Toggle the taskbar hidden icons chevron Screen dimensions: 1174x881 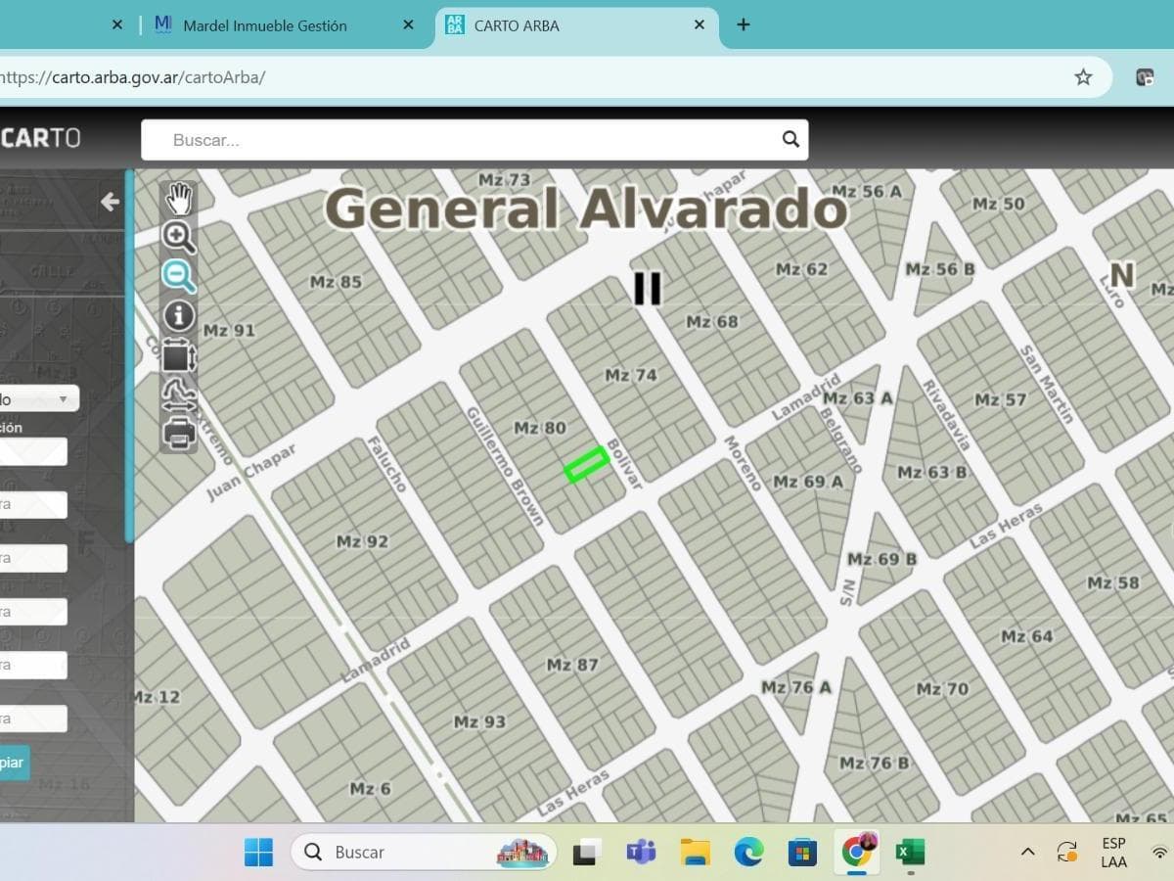click(1026, 852)
